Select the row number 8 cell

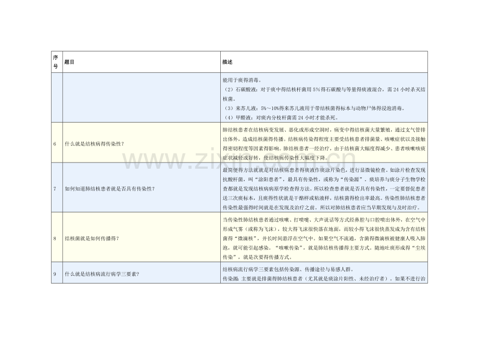(x=56, y=238)
